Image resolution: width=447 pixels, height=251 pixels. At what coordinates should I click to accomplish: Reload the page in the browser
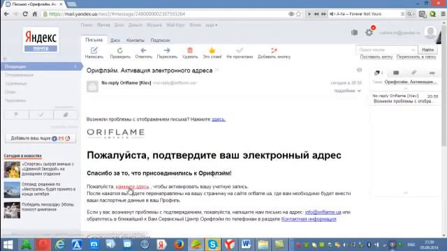25,14
